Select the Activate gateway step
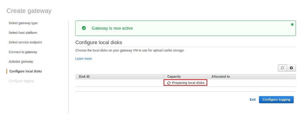307x114 pixels. [x=21, y=61]
